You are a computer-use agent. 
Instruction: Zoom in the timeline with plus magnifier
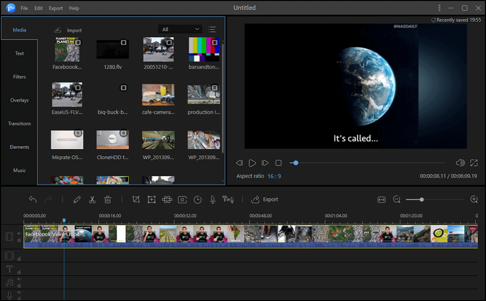click(x=474, y=200)
